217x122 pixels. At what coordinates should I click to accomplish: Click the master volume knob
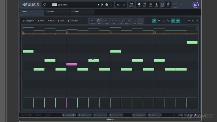click(x=175, y=4)
